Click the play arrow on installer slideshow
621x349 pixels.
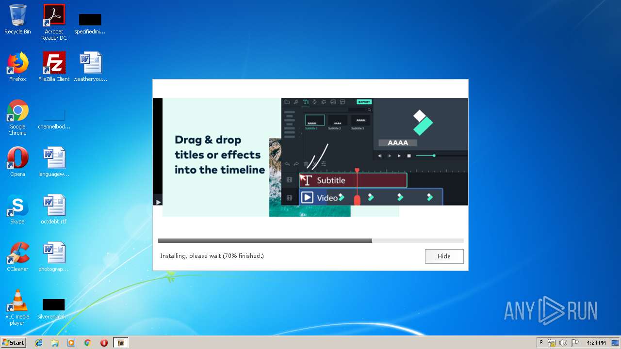coord(158,202)
